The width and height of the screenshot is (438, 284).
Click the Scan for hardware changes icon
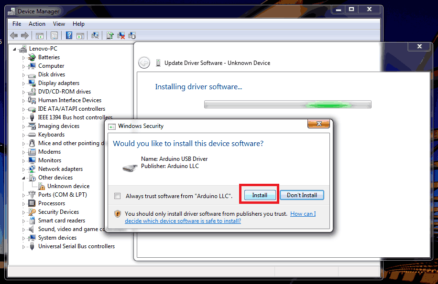[x=95, y=35]
